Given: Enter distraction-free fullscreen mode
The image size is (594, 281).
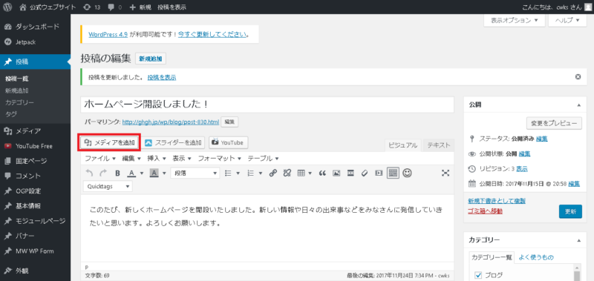Looking at the screenshot, I should coord(446,173).
